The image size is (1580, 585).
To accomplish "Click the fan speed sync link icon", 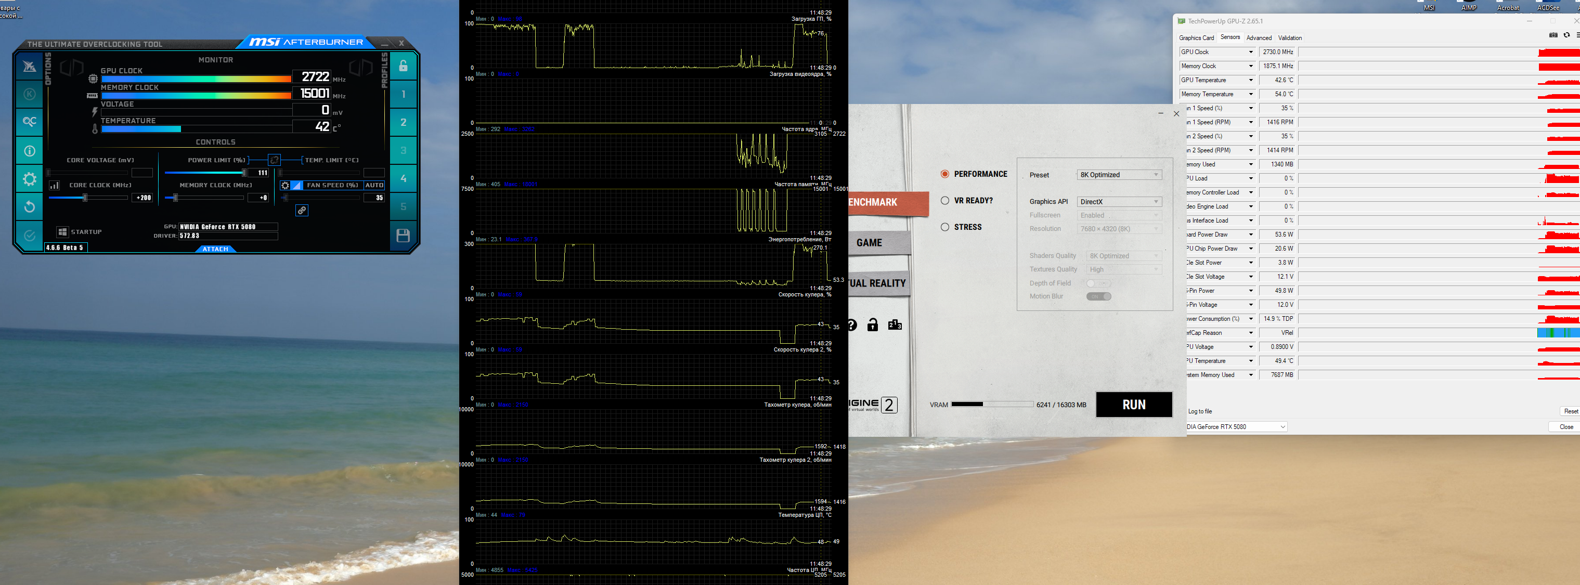I will click(302, 210).
